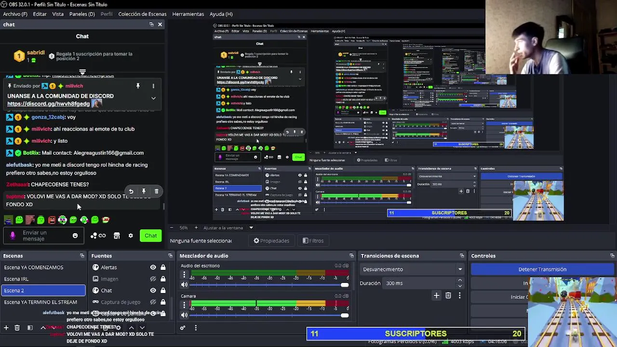Open the Paneles menu
Image resolution: width=617 pixels, height=347 pixels.
click(x=82, y=14)
